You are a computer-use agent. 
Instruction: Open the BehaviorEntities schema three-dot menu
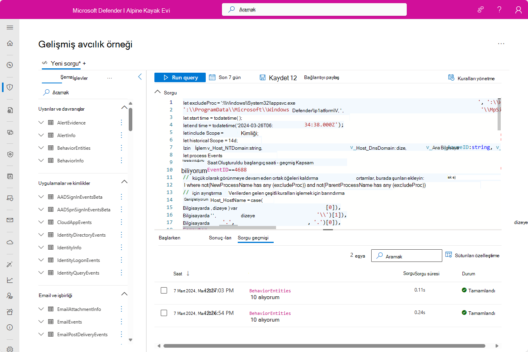[x=121, y=148]
